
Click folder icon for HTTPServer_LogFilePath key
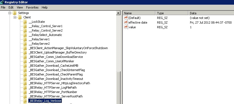click(25, 88)
